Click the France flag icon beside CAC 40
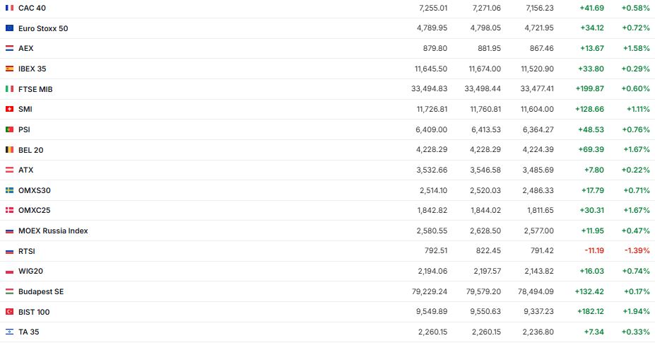The width and height of the screenshot is (655, 343). (x=9, y=7)
